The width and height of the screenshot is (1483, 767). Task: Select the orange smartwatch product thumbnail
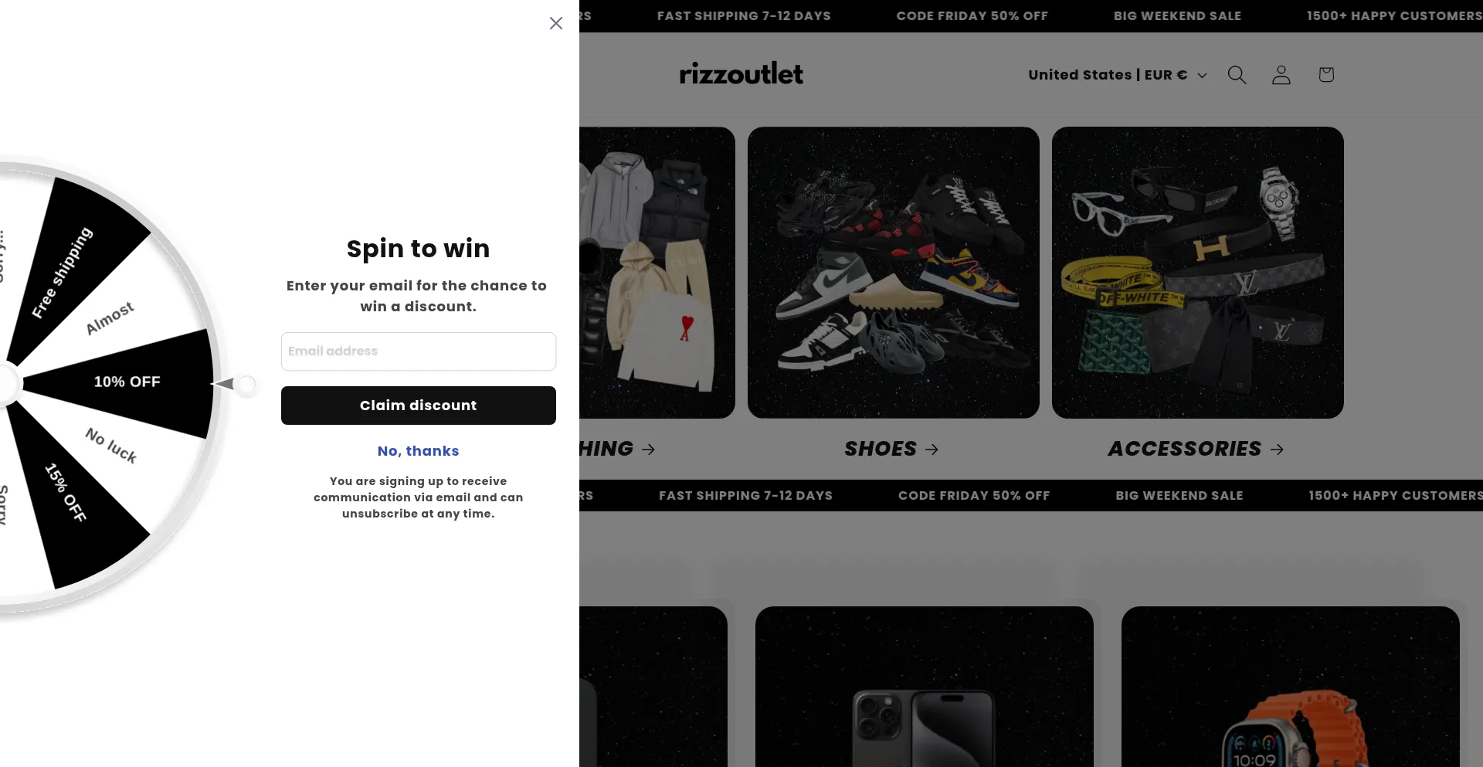point(1291,687)
